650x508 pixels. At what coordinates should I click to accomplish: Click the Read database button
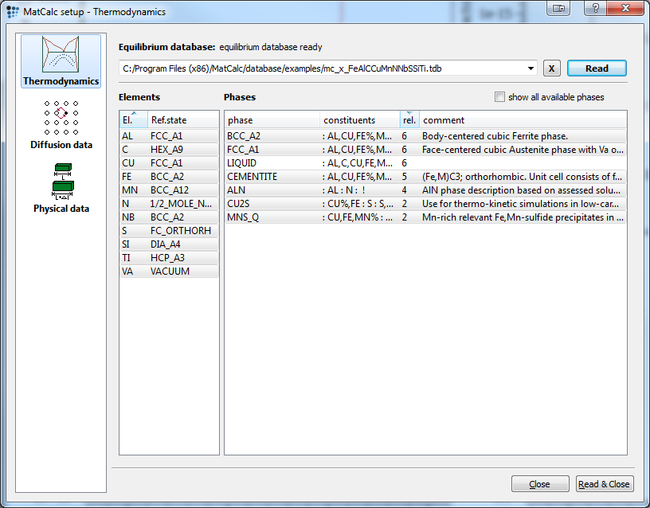point(597,68)
